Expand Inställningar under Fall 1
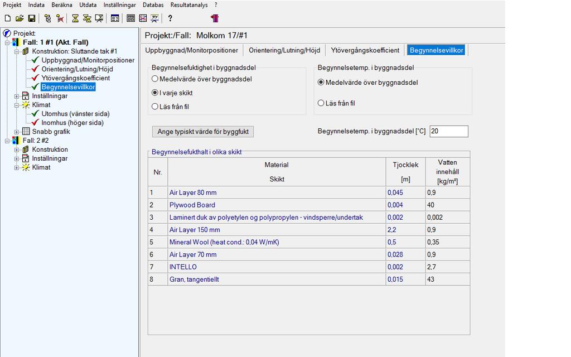The width and height of the screenshot is (571, 357). click(17, 96)
